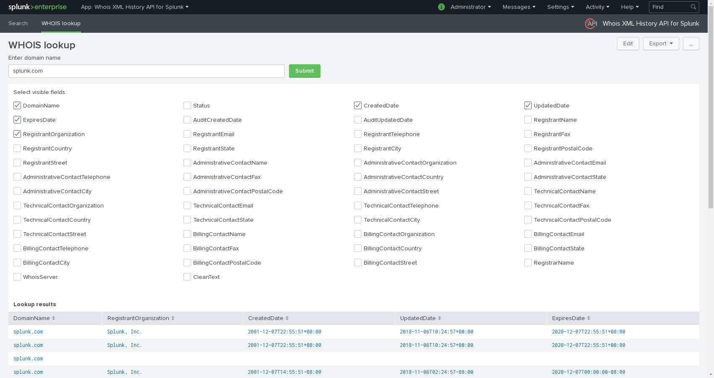This screenshot has width=714, height=378.
Task: Check the CleanText checkbox
Action: pos(187,277)
